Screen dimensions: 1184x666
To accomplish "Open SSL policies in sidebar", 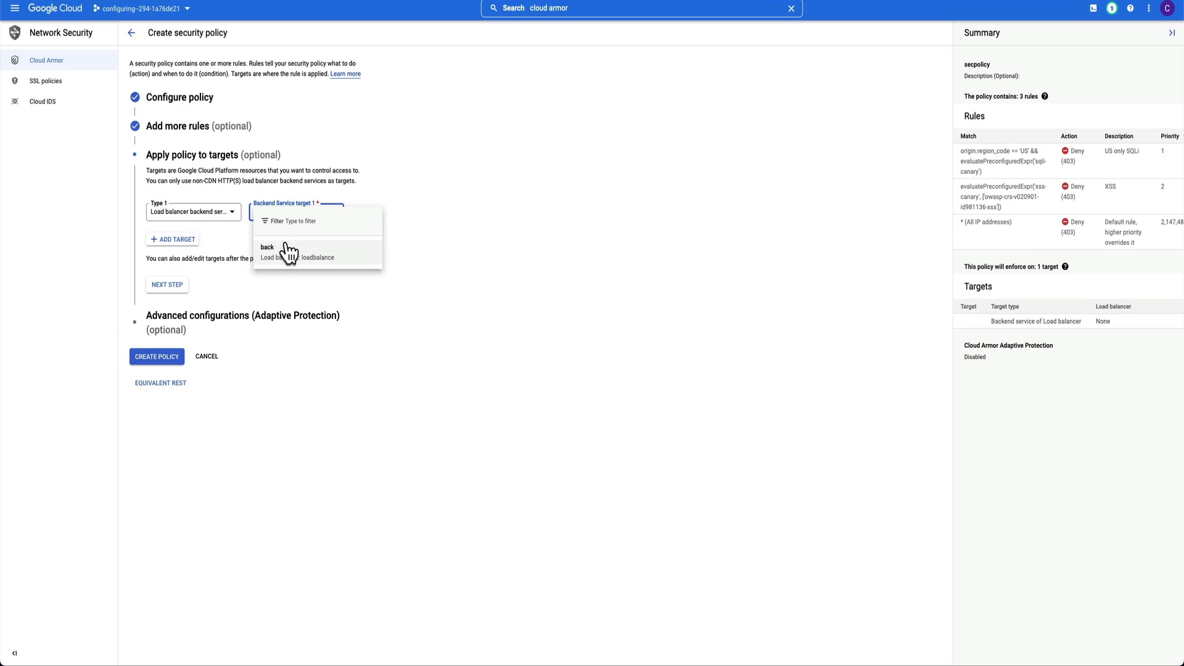I will (x=46, y=81).
